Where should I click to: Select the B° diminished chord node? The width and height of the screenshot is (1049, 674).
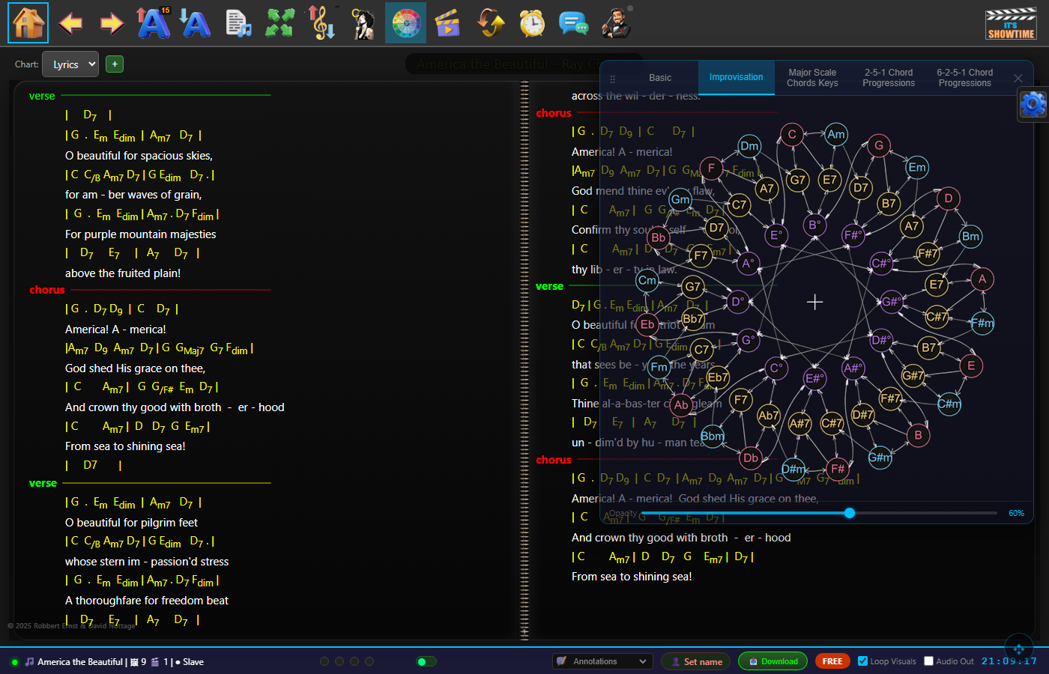pyautogui.click(x=814, y=224)
